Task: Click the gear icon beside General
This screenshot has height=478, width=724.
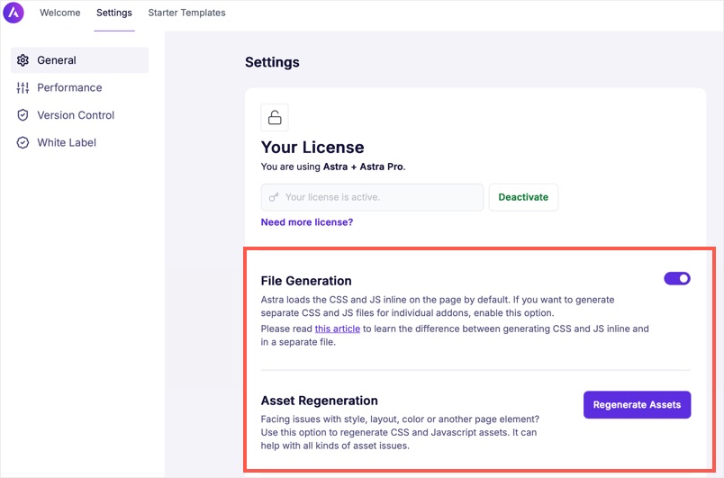Action: (x=23, y=60)
